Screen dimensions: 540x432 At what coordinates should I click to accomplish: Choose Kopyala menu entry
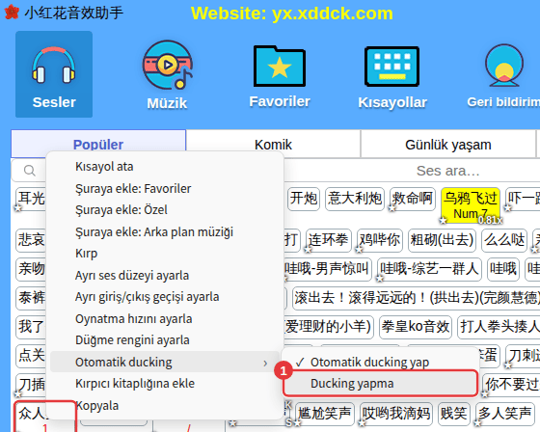click(165, 405)
